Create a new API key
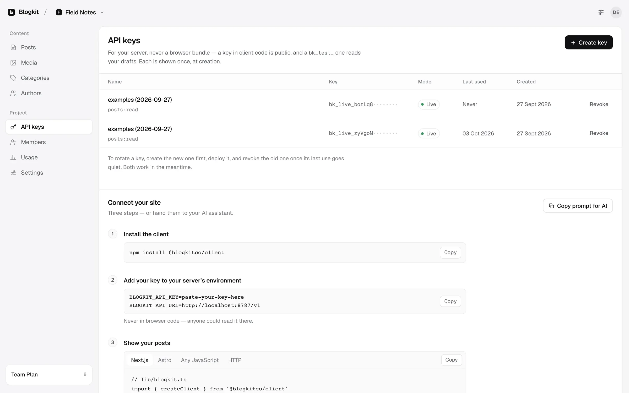Viewport: 629px width, 393px height. [589, 42]
